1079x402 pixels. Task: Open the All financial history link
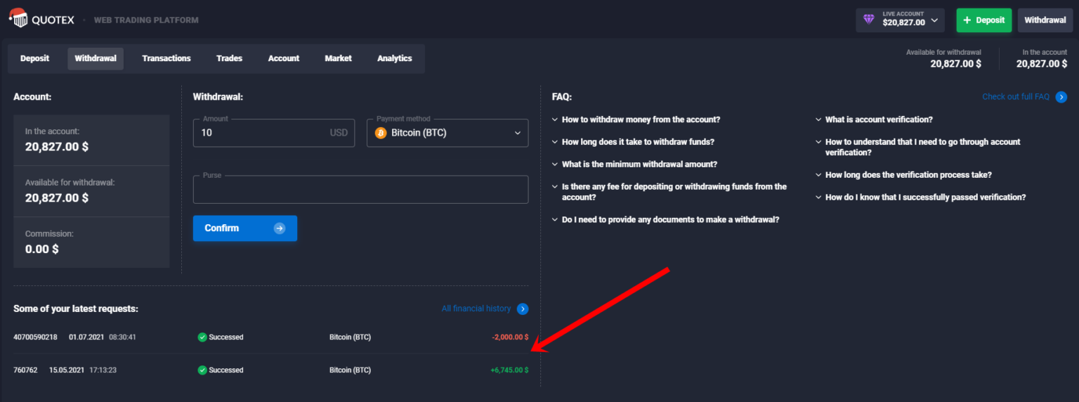pos(476,309)
